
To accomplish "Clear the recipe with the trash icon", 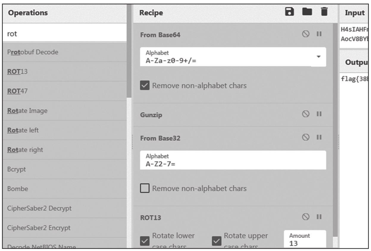I will point(324,12).
